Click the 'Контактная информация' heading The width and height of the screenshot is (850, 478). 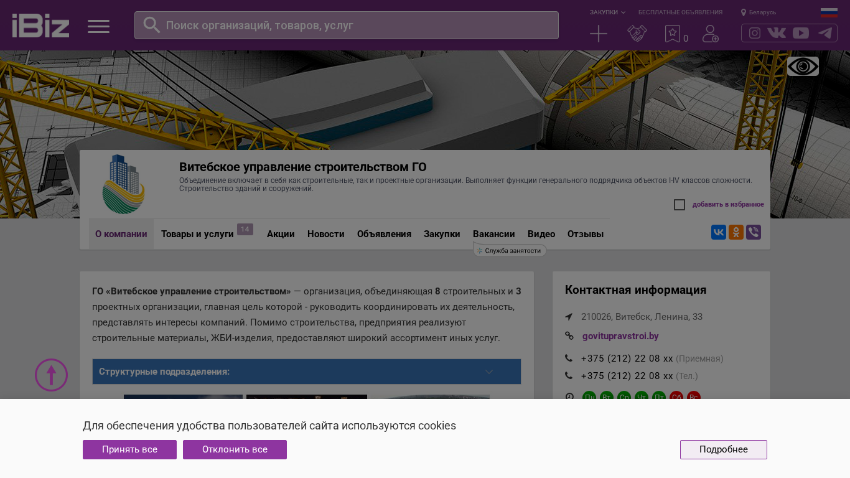pos(635,290)
